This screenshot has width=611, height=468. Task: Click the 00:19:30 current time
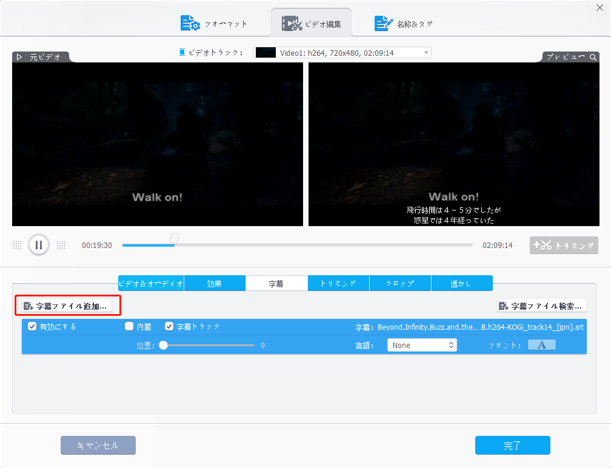coord(96,245)
